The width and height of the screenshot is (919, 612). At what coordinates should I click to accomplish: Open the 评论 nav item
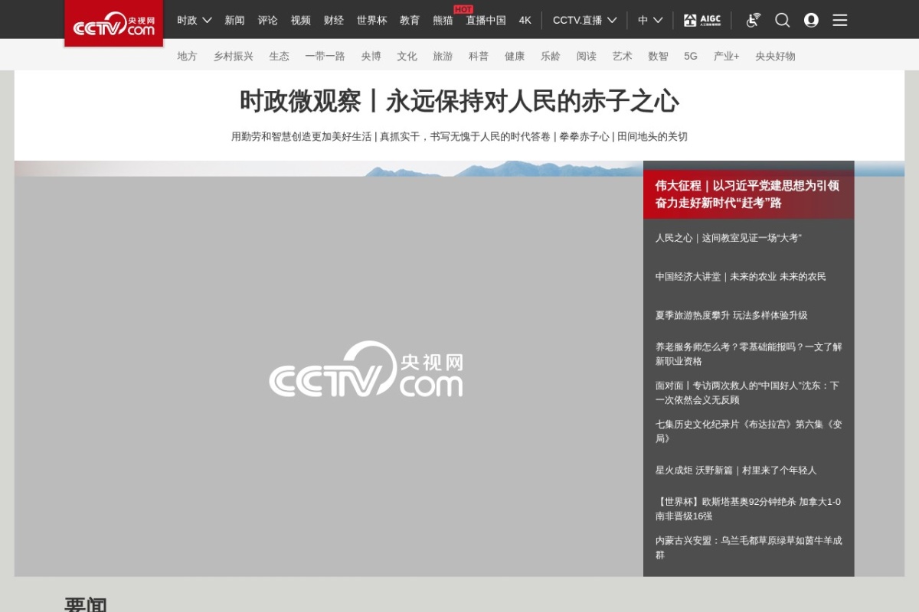coord(267,20)
